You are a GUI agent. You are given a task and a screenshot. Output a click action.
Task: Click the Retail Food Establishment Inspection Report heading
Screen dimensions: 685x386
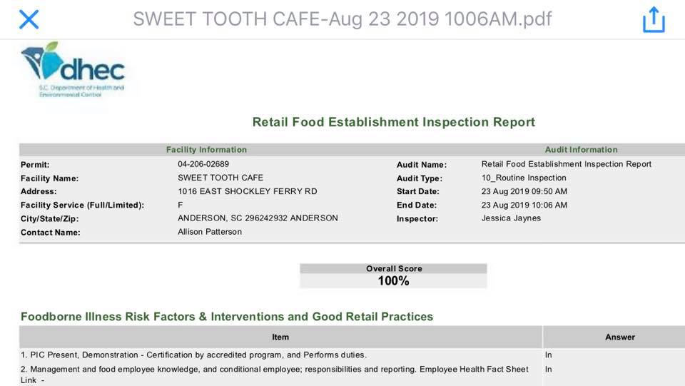(x=393, y=122)
